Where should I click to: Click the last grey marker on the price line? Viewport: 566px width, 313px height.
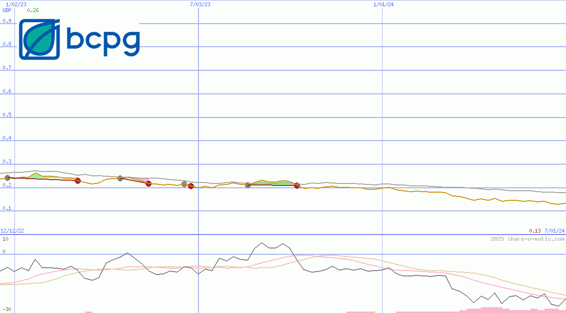coord(248,185)
